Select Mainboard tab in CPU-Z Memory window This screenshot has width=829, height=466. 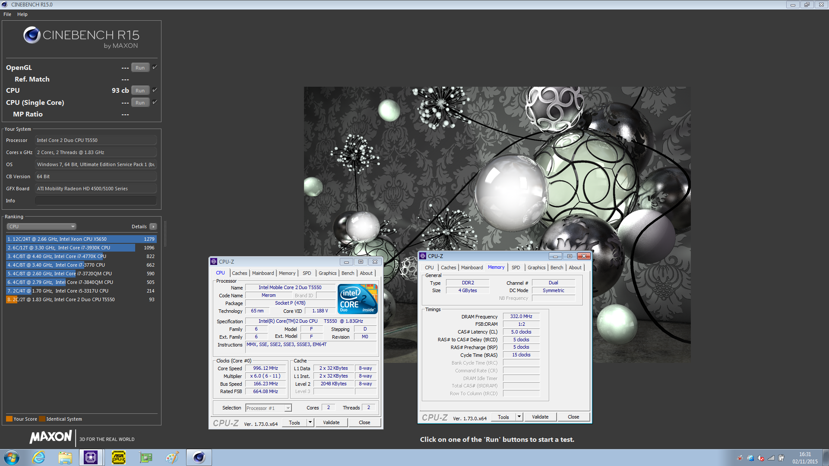[x=472, y=268]
